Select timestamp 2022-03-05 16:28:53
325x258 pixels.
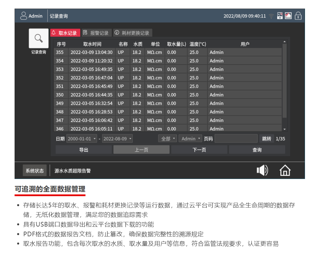point(91,112)
